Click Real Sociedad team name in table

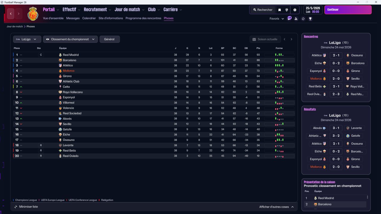point(72,113)
